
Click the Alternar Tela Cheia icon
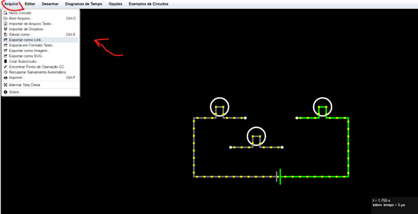pos(5,85)
